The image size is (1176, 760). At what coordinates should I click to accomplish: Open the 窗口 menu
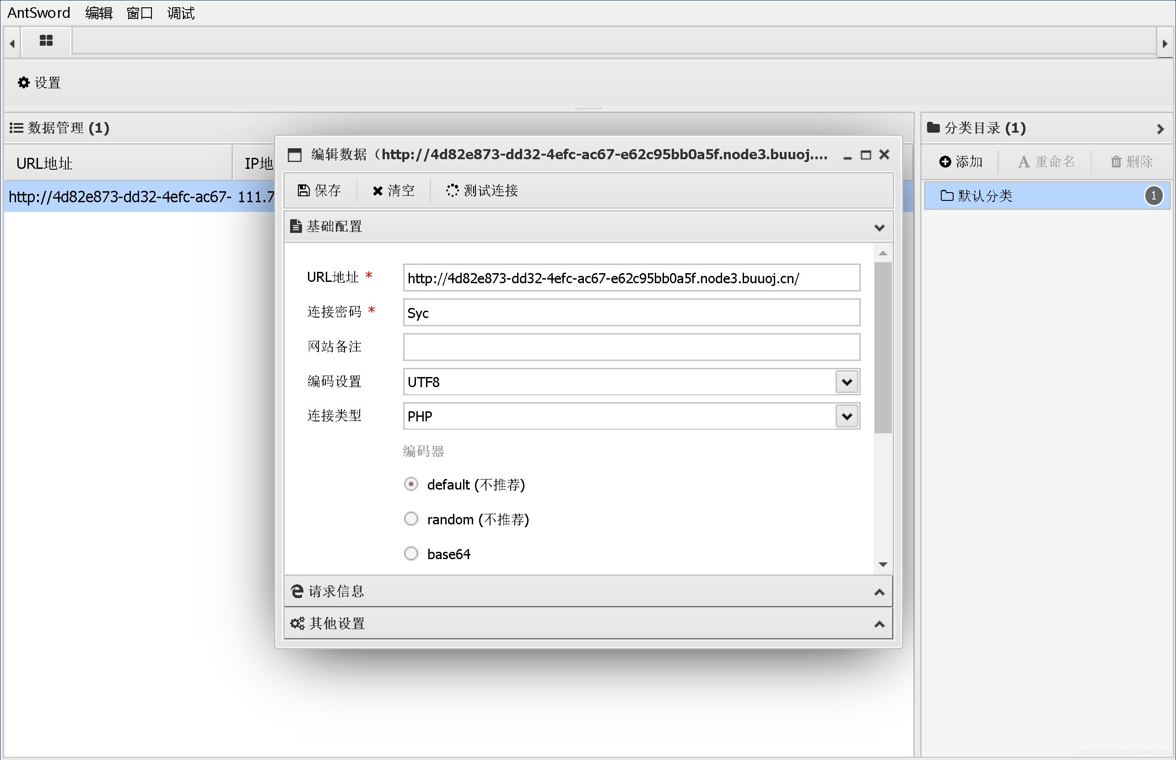point(140,13)
